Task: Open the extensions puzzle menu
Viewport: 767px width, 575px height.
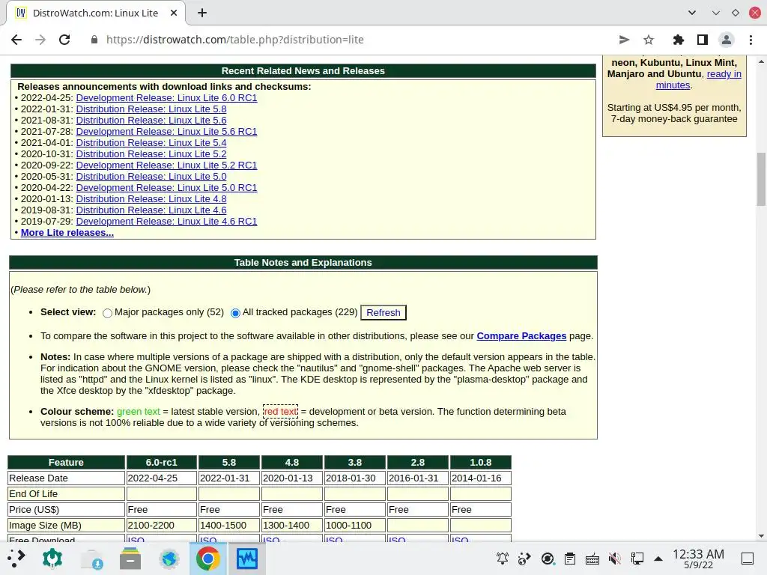Action: click(x=679, y=40)
